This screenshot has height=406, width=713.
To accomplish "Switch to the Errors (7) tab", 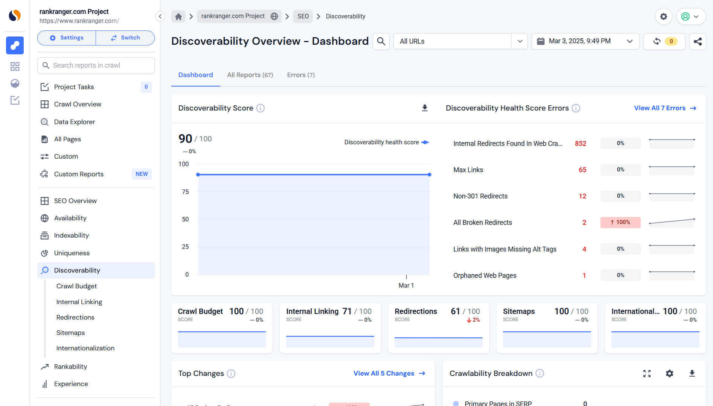I will point(301,75).
